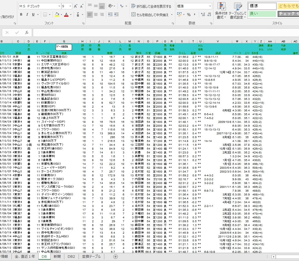Click the increase indent icon

tap(116, 14)
